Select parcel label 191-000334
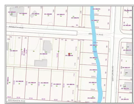 click(x=93, y=83)
